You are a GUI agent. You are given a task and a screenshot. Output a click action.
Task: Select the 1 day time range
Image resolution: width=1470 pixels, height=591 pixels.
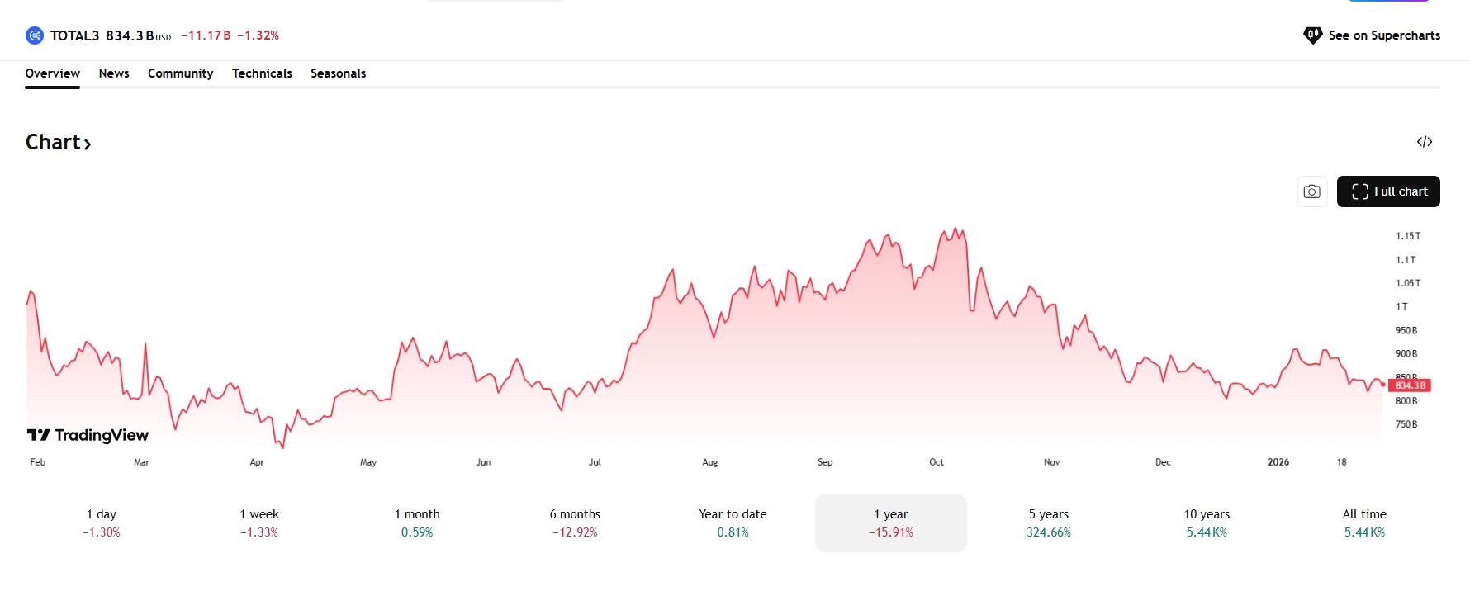point(102,522)
